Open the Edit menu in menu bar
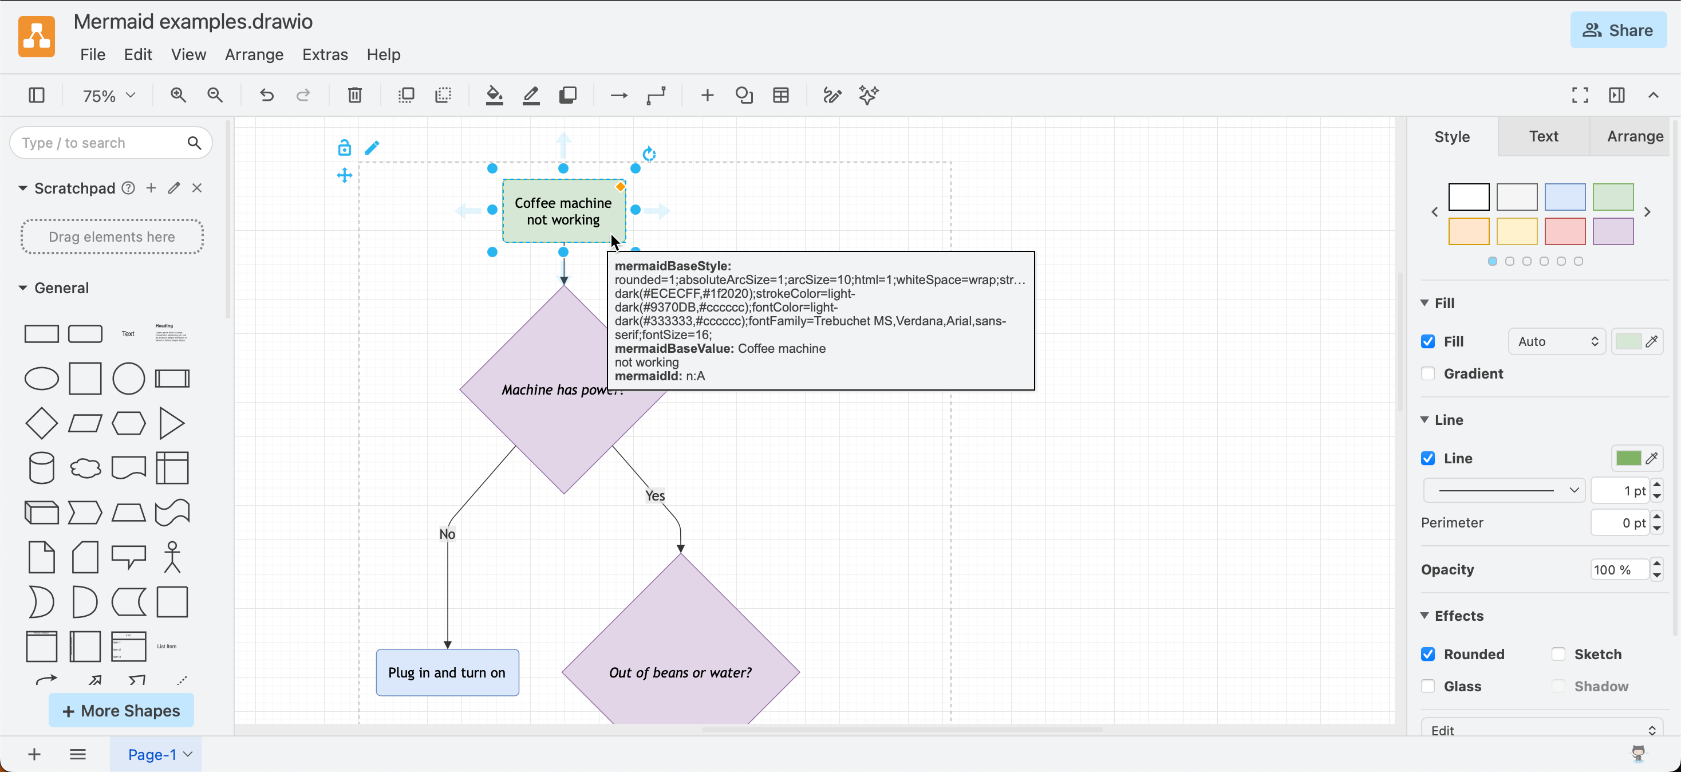 tap(137, 54)
